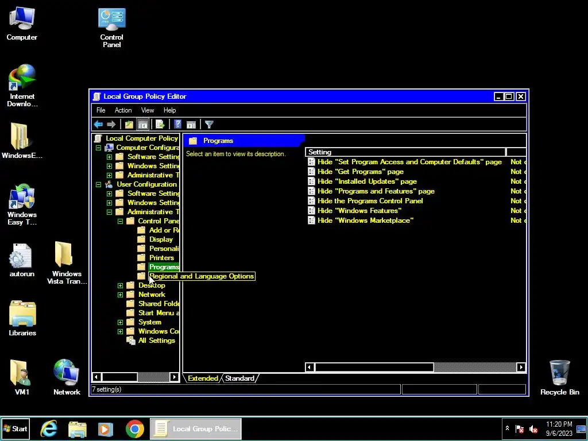This screenshot has height=441, width=588.
Task: Launch Google Chrome from taskbar
Action: [134, 428]
